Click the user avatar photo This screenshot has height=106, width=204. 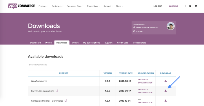[x=171, y=26]
